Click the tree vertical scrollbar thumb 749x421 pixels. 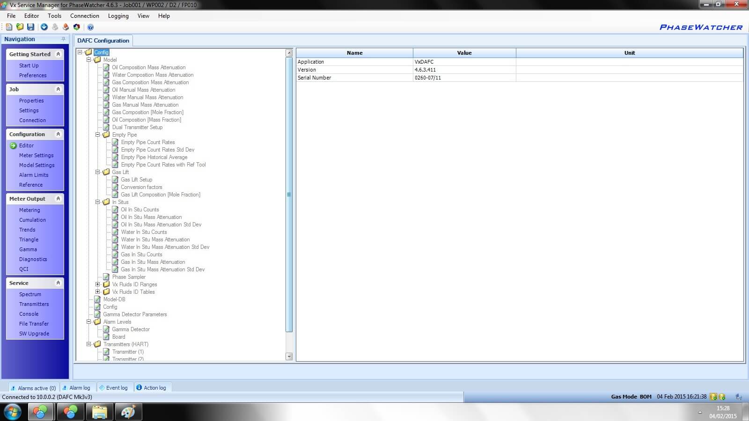[x=289, y=194]
